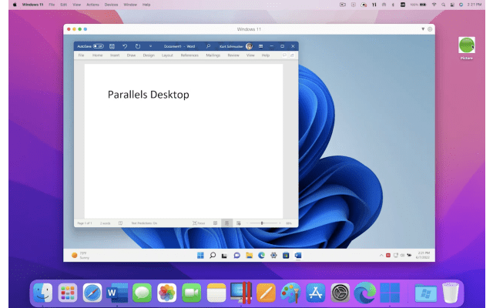The height and width of the screenshot is (308, 493).
Task: Open Windows taskbar Search
Action: (213, 255)
